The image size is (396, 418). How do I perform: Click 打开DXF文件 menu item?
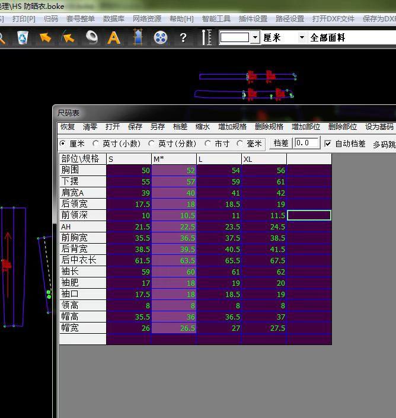tap(333, 19)
